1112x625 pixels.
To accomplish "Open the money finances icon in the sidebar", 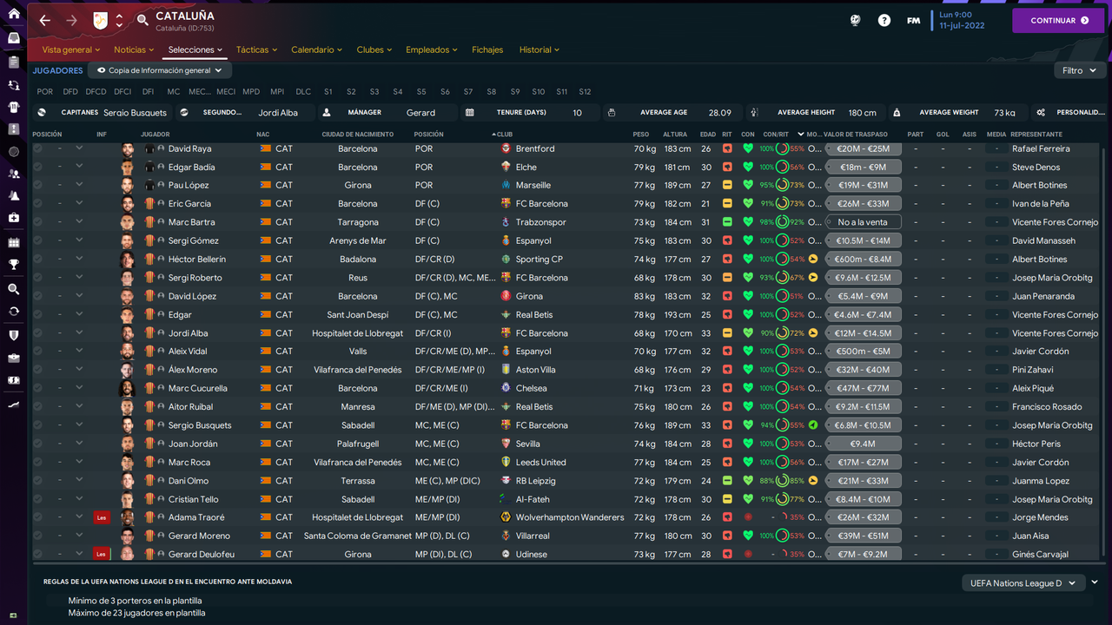I will (13, 380).
